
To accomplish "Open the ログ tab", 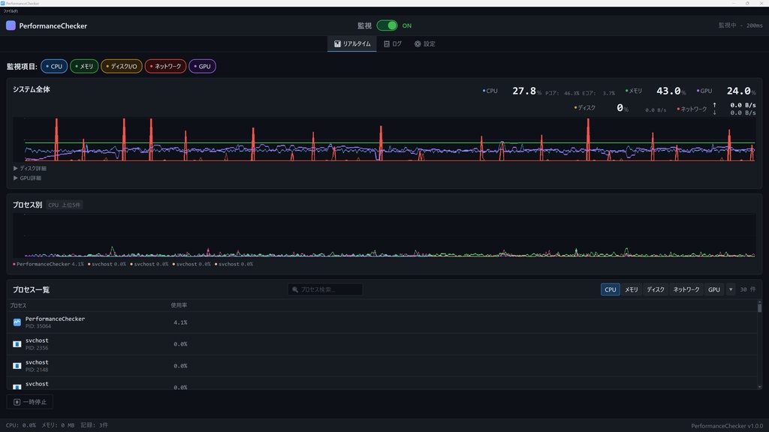I will point(392,43).
